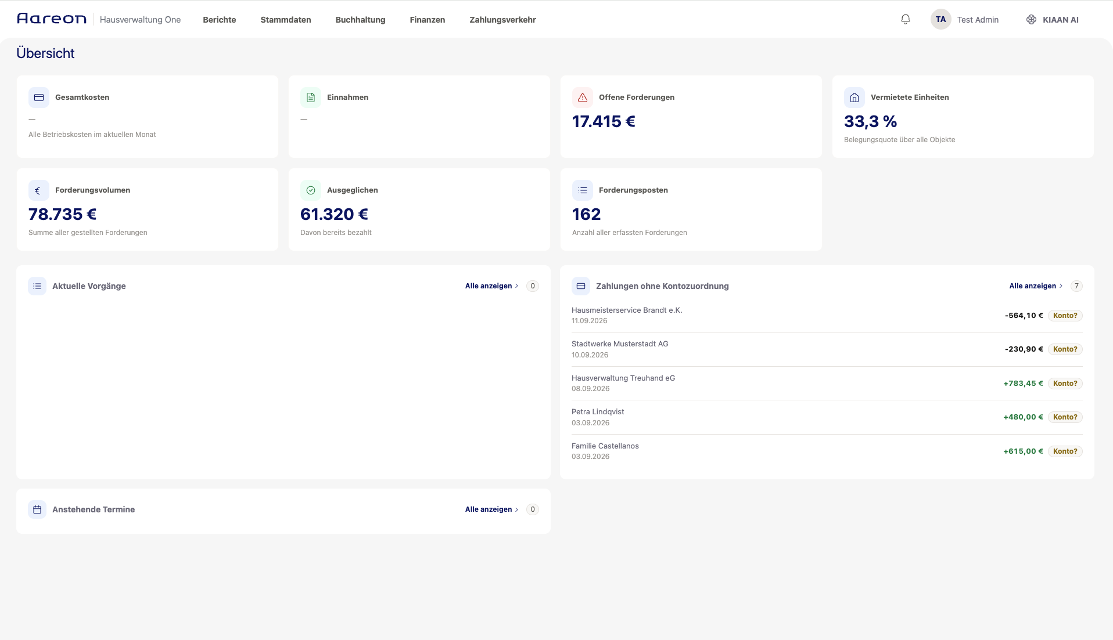Select the Hausmeisterservice Brandt e.K. payment row

827,316
